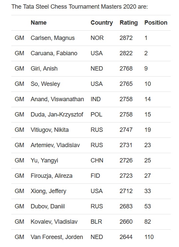The height and width of the screenshot is (247, 179).
Task: Select Caruana, Fabiano in the table
Action: point(54,53)
